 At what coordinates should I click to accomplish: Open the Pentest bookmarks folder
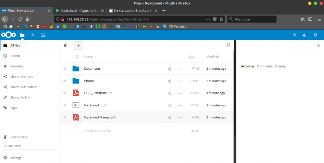coord(177,26)
